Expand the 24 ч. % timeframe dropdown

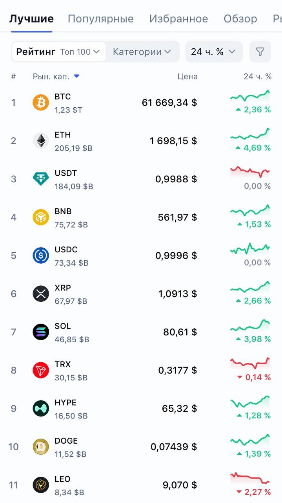tap(214, 51)
